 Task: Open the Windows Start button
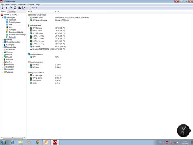tap(4, 142)
